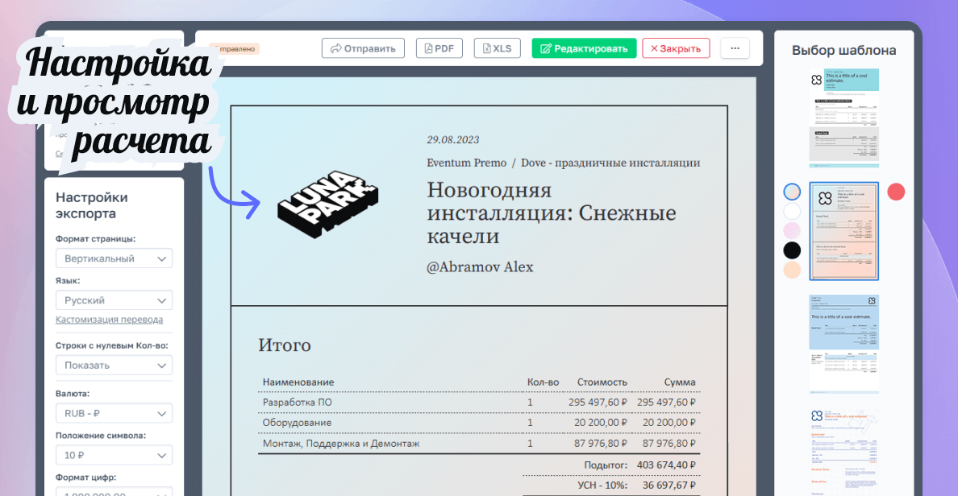
Task: Choose the white color swatch
Action: [x=793, y=211]
